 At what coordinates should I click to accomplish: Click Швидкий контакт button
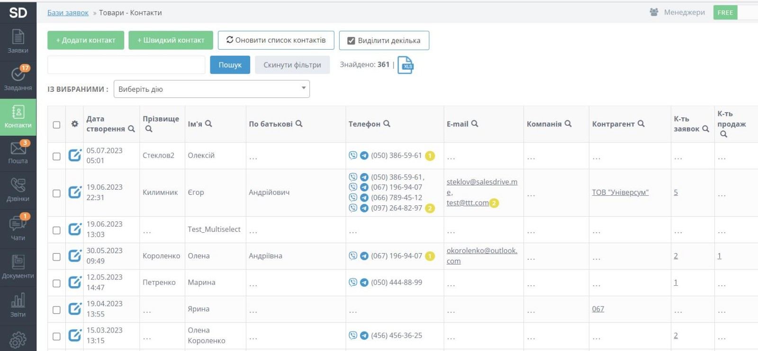pyautogui.click(x=171, y=40)
